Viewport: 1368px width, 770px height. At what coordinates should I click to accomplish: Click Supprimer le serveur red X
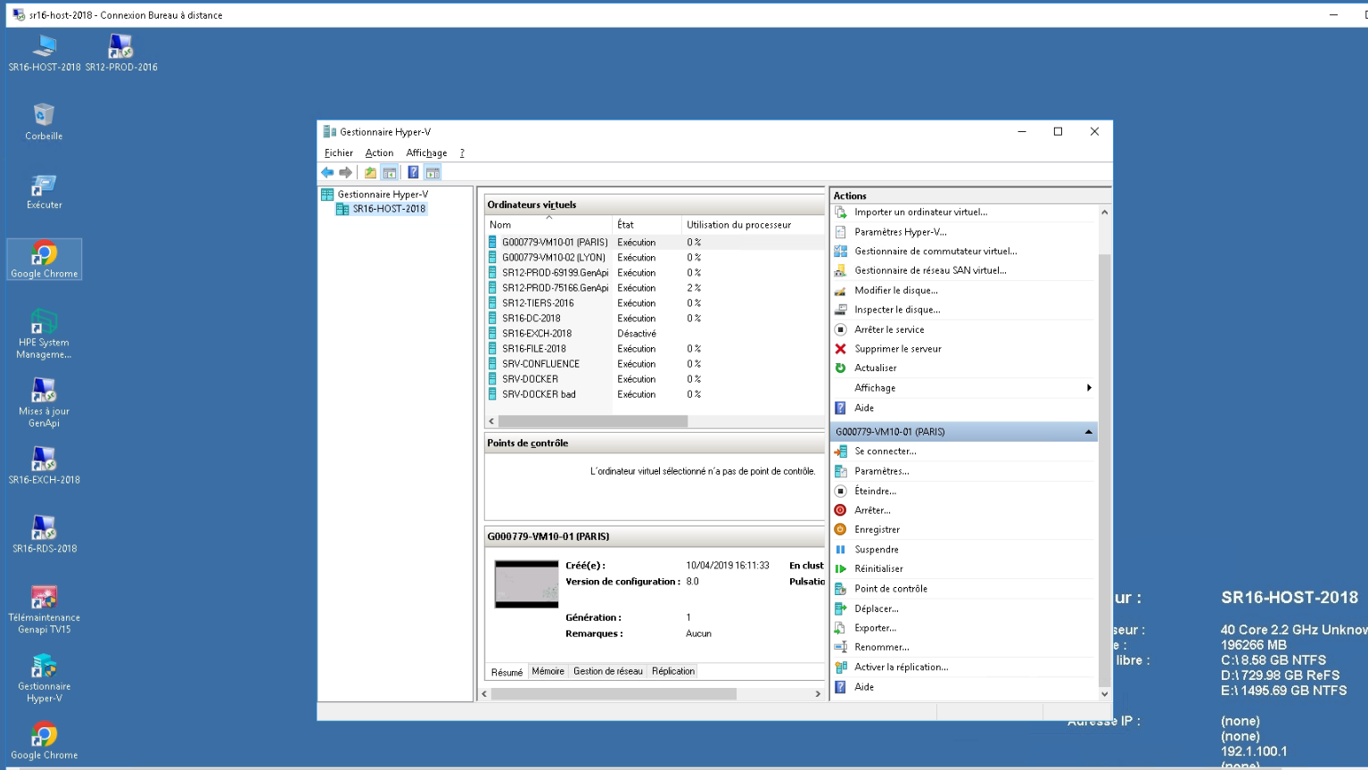[840, 349]
